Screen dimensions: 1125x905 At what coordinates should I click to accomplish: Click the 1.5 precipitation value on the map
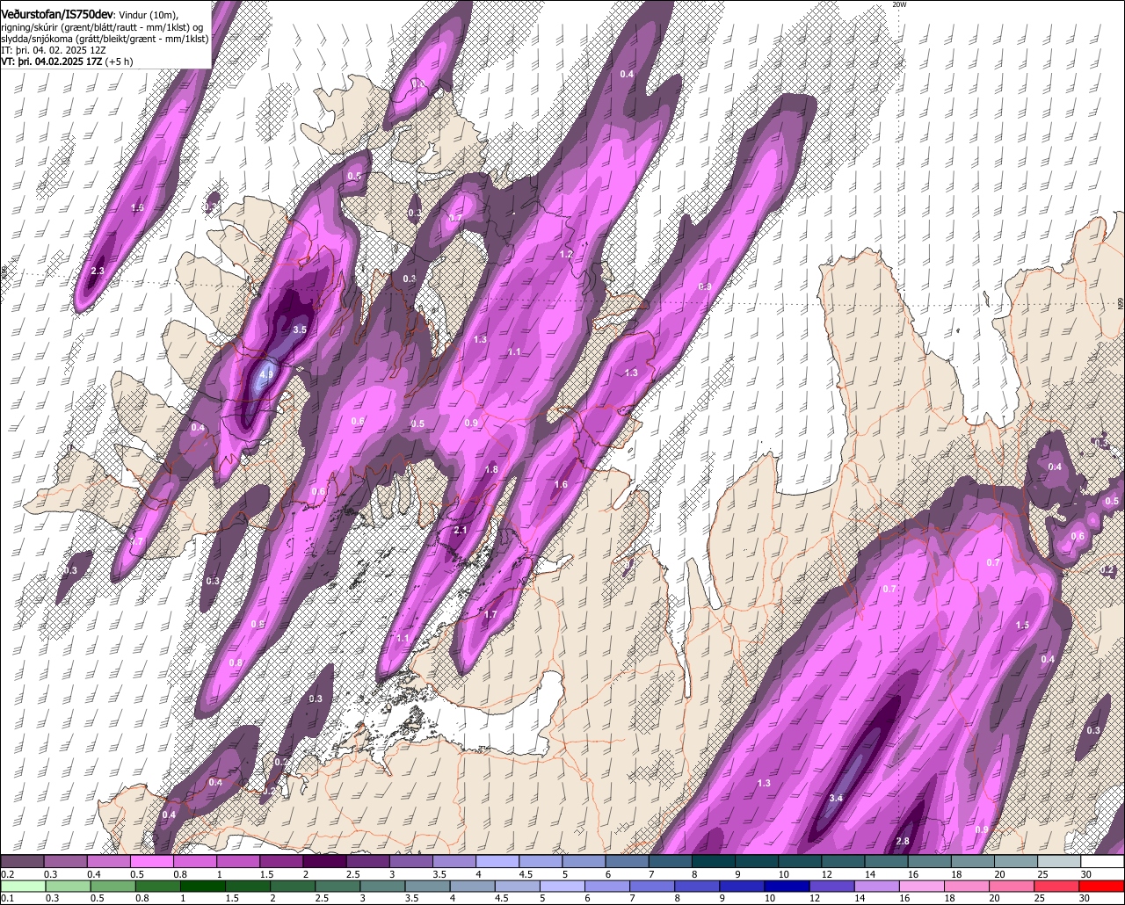1022,625
